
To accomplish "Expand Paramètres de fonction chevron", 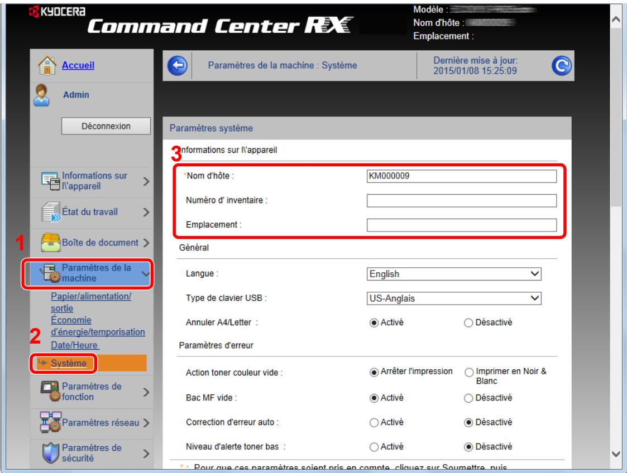I will click(x=146, y=392).
